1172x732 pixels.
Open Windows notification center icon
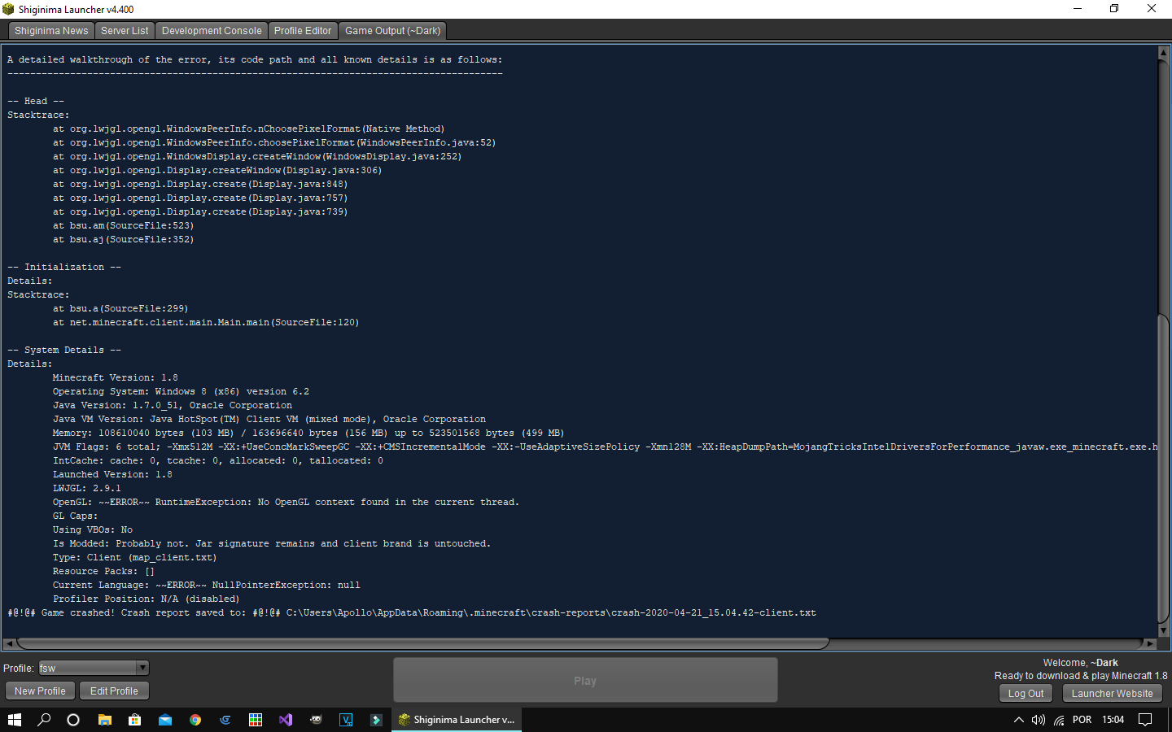pos(1145,720)
